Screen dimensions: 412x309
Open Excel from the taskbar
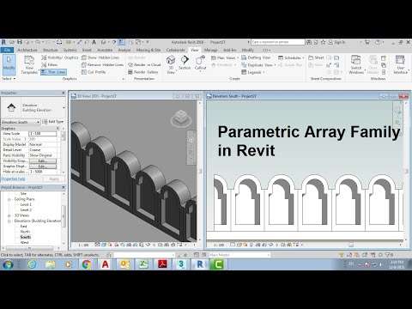[x=143, y=264]
